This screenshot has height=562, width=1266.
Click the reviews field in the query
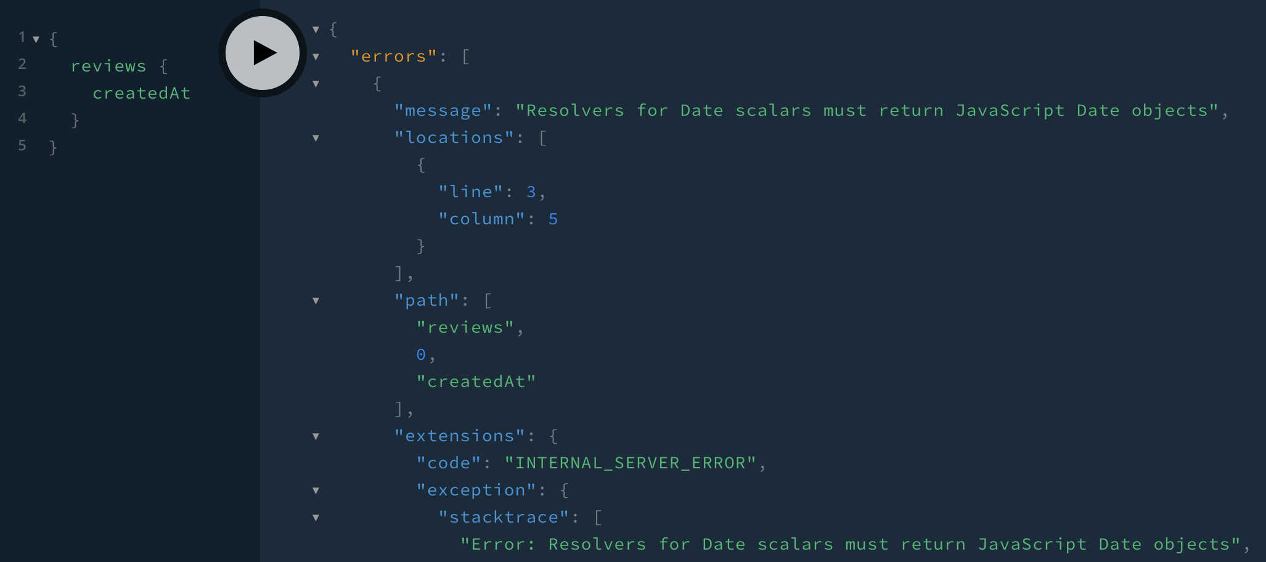(108, 66)
